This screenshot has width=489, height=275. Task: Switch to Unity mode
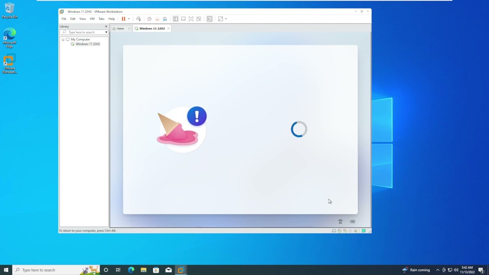click(x=199, y=19)
